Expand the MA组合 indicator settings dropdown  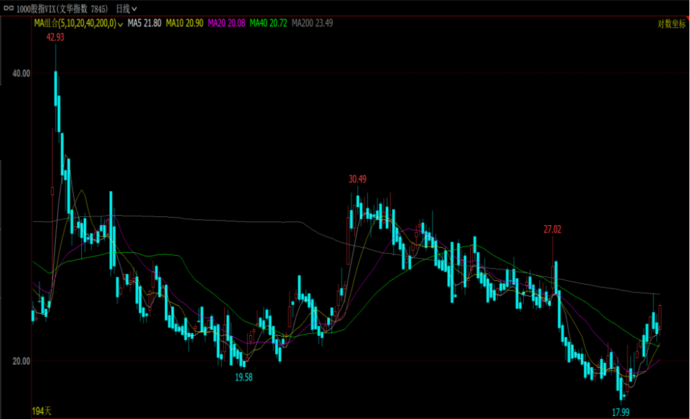tap(120, 24)
